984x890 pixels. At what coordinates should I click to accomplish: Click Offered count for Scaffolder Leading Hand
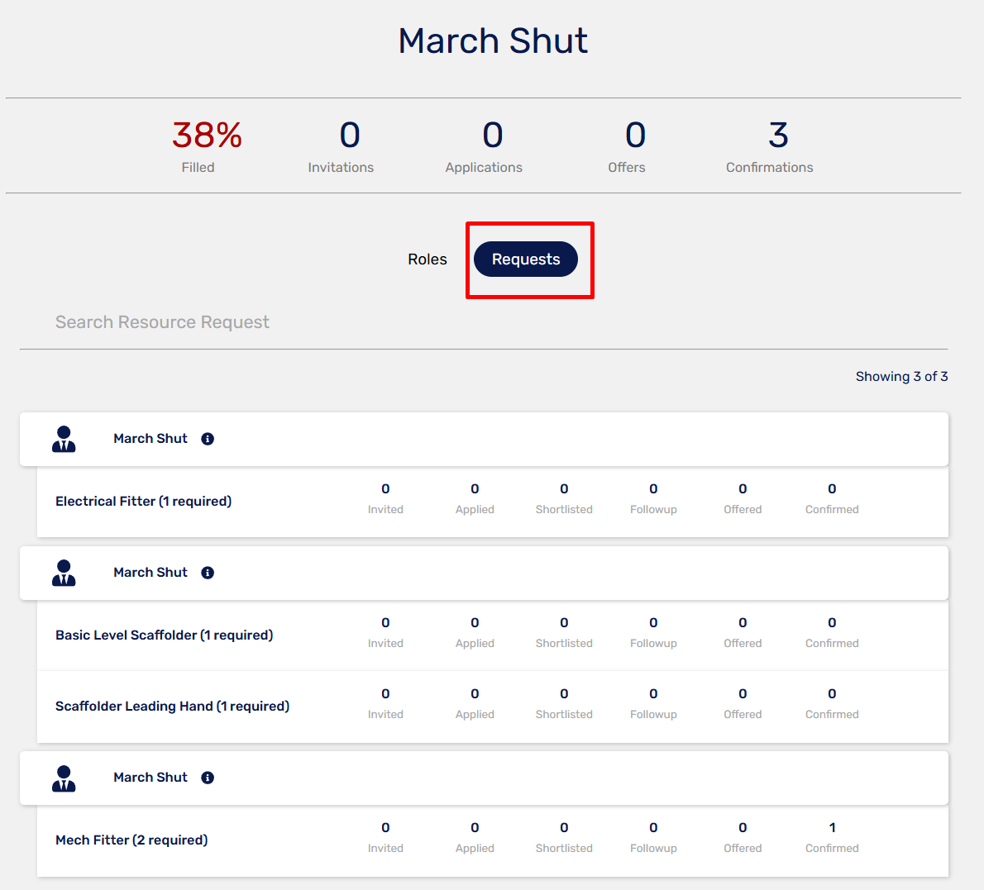tap(743, 703)
